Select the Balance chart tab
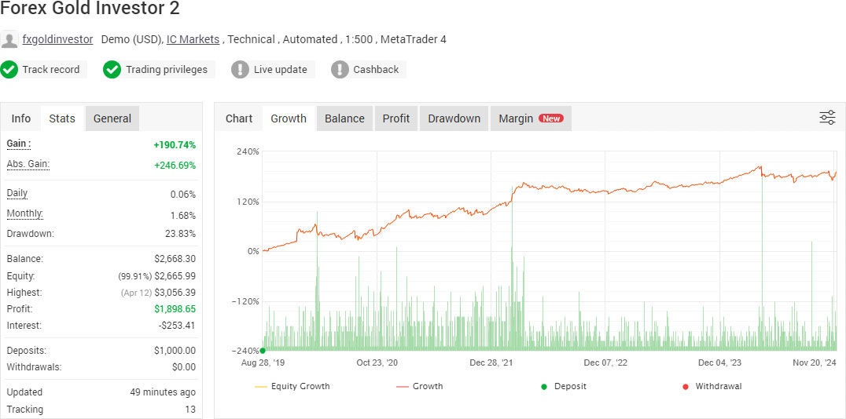 (x=344, y=118)
